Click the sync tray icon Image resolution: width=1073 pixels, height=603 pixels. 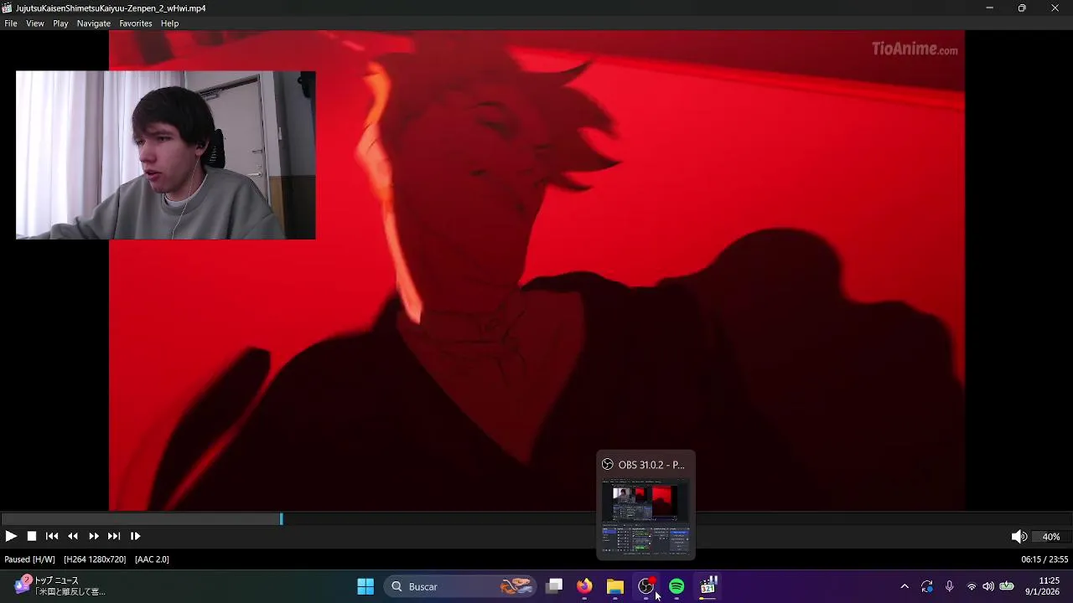click(x=927, y=586)
